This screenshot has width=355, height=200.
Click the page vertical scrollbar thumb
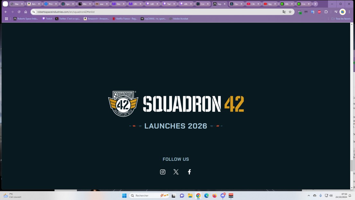(x=351, y=166)
